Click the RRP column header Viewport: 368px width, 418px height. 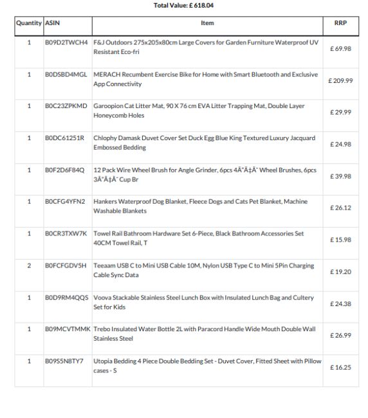340,23
